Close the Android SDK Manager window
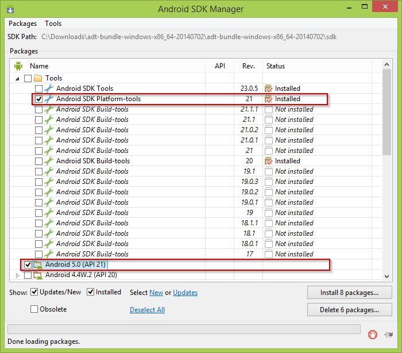 (x=385, y=7)
